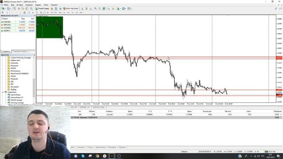Toggle the Авто-торговля button

(x=71, y=8)
